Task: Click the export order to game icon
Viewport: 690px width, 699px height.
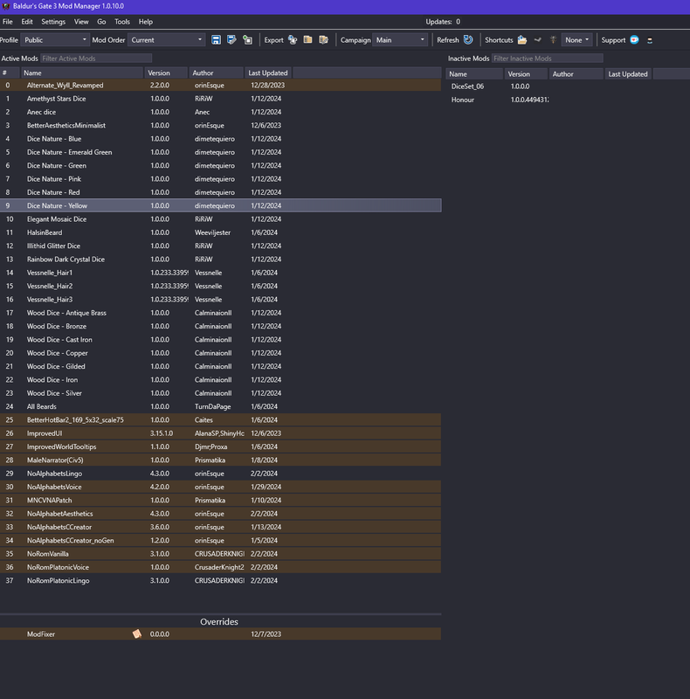Action: pyautogui.click(x=293, y=40)
